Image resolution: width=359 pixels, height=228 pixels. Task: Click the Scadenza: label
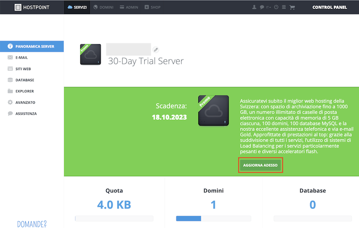click(171, 106)
